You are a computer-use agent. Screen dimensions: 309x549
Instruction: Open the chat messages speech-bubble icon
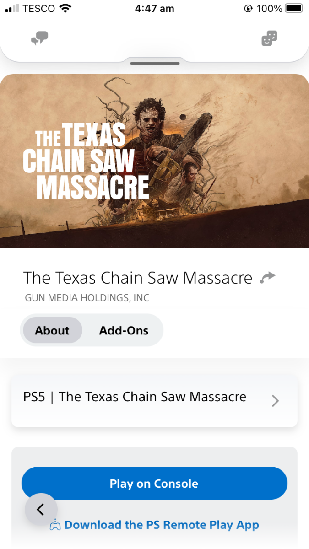[x=39, y=39]
